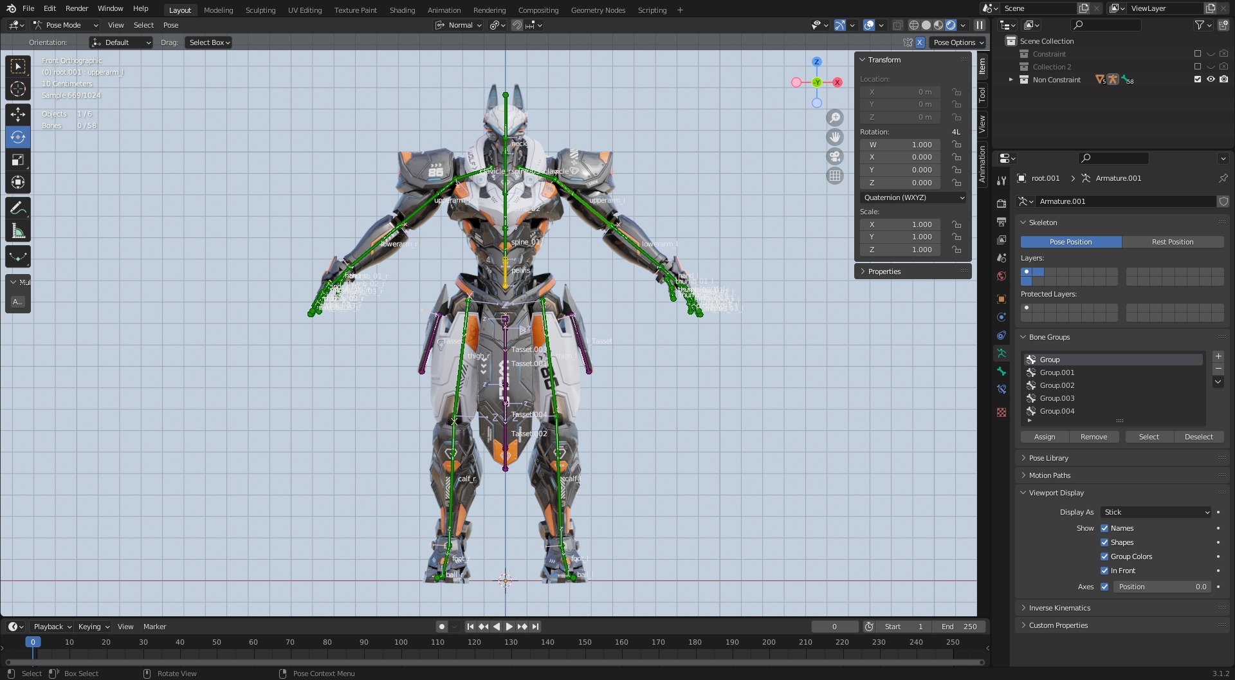Click the zoom viewport magnifier icon
Image resolution: width=1235 pixels, height=680 pixels.
835,117
